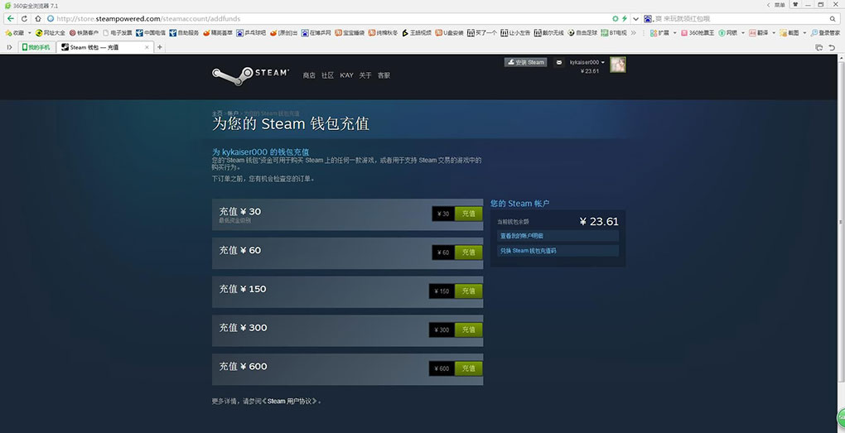Click 充值 button for ¥300
The width and height of the screenshot is (845, 433).
pos(469,330)
